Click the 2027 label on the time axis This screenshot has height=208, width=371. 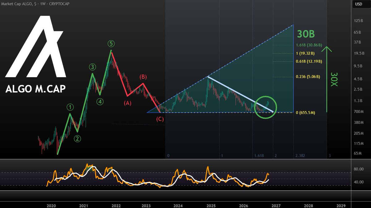276,206
